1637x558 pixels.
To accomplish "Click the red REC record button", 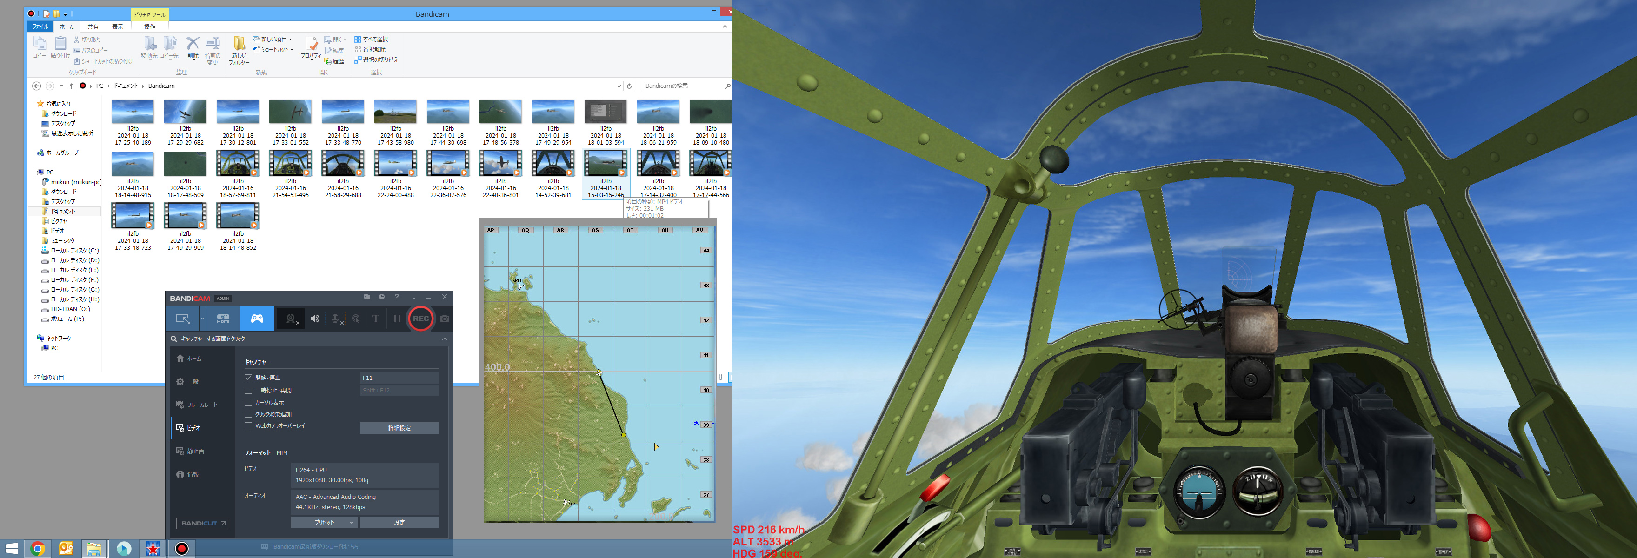I will point(420,319).
